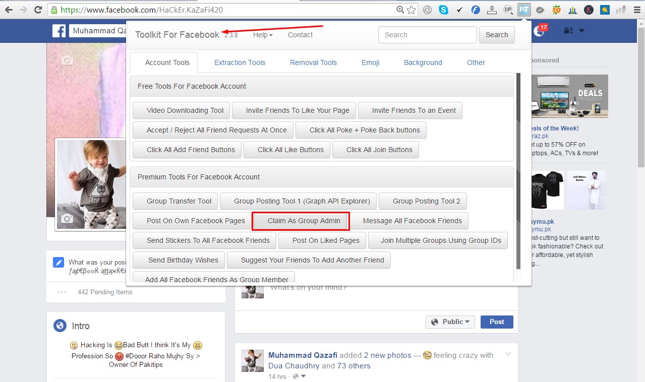Open the Removal Tools tab
Viewport: 645px width, 382px height.
click(x=313, y=62)
